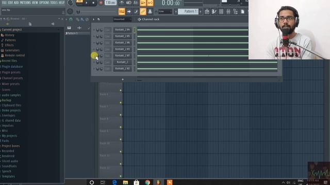Click previous pattern arrow beside Pattern 1
This screenshot has width=330, height=185.
point(176,11)
